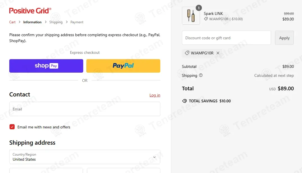Image resolution: width=302 pixels, height=173 pixels.
Task: Click the Country/Region chevron arrow
Action: click(x=154, y=157)
